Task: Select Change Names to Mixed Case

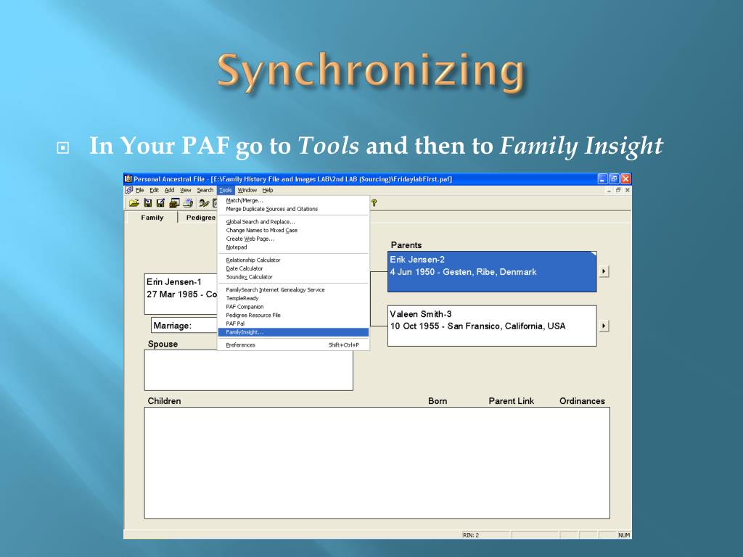Action: tap(293, 230)
